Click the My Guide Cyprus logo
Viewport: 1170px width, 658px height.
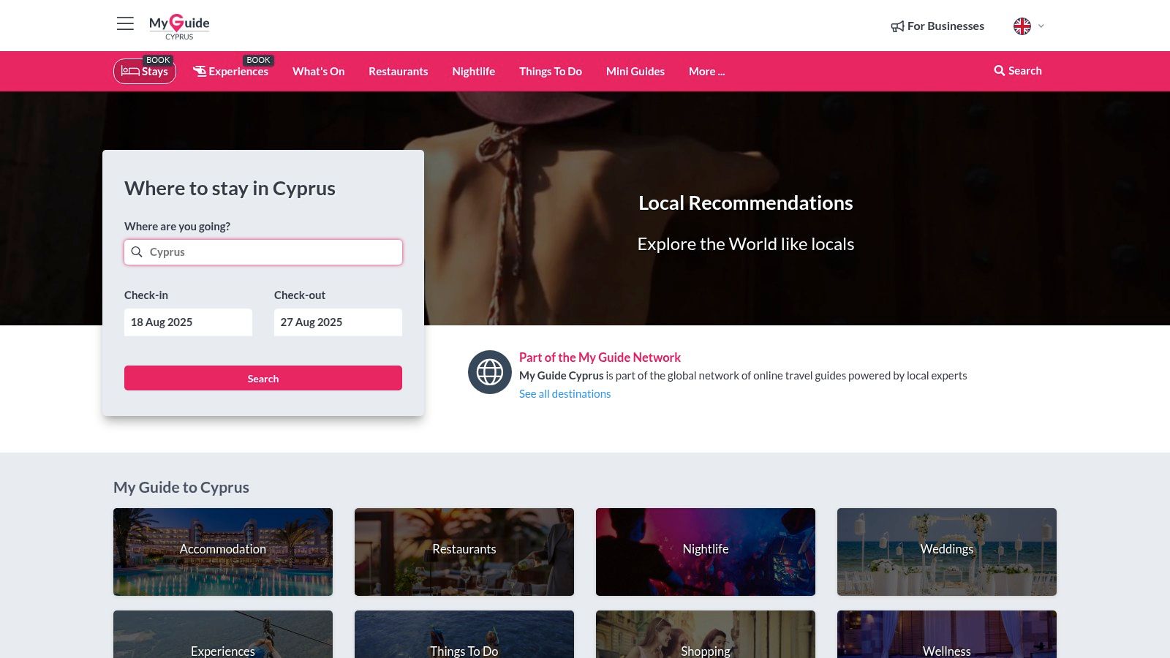[179, 26]
